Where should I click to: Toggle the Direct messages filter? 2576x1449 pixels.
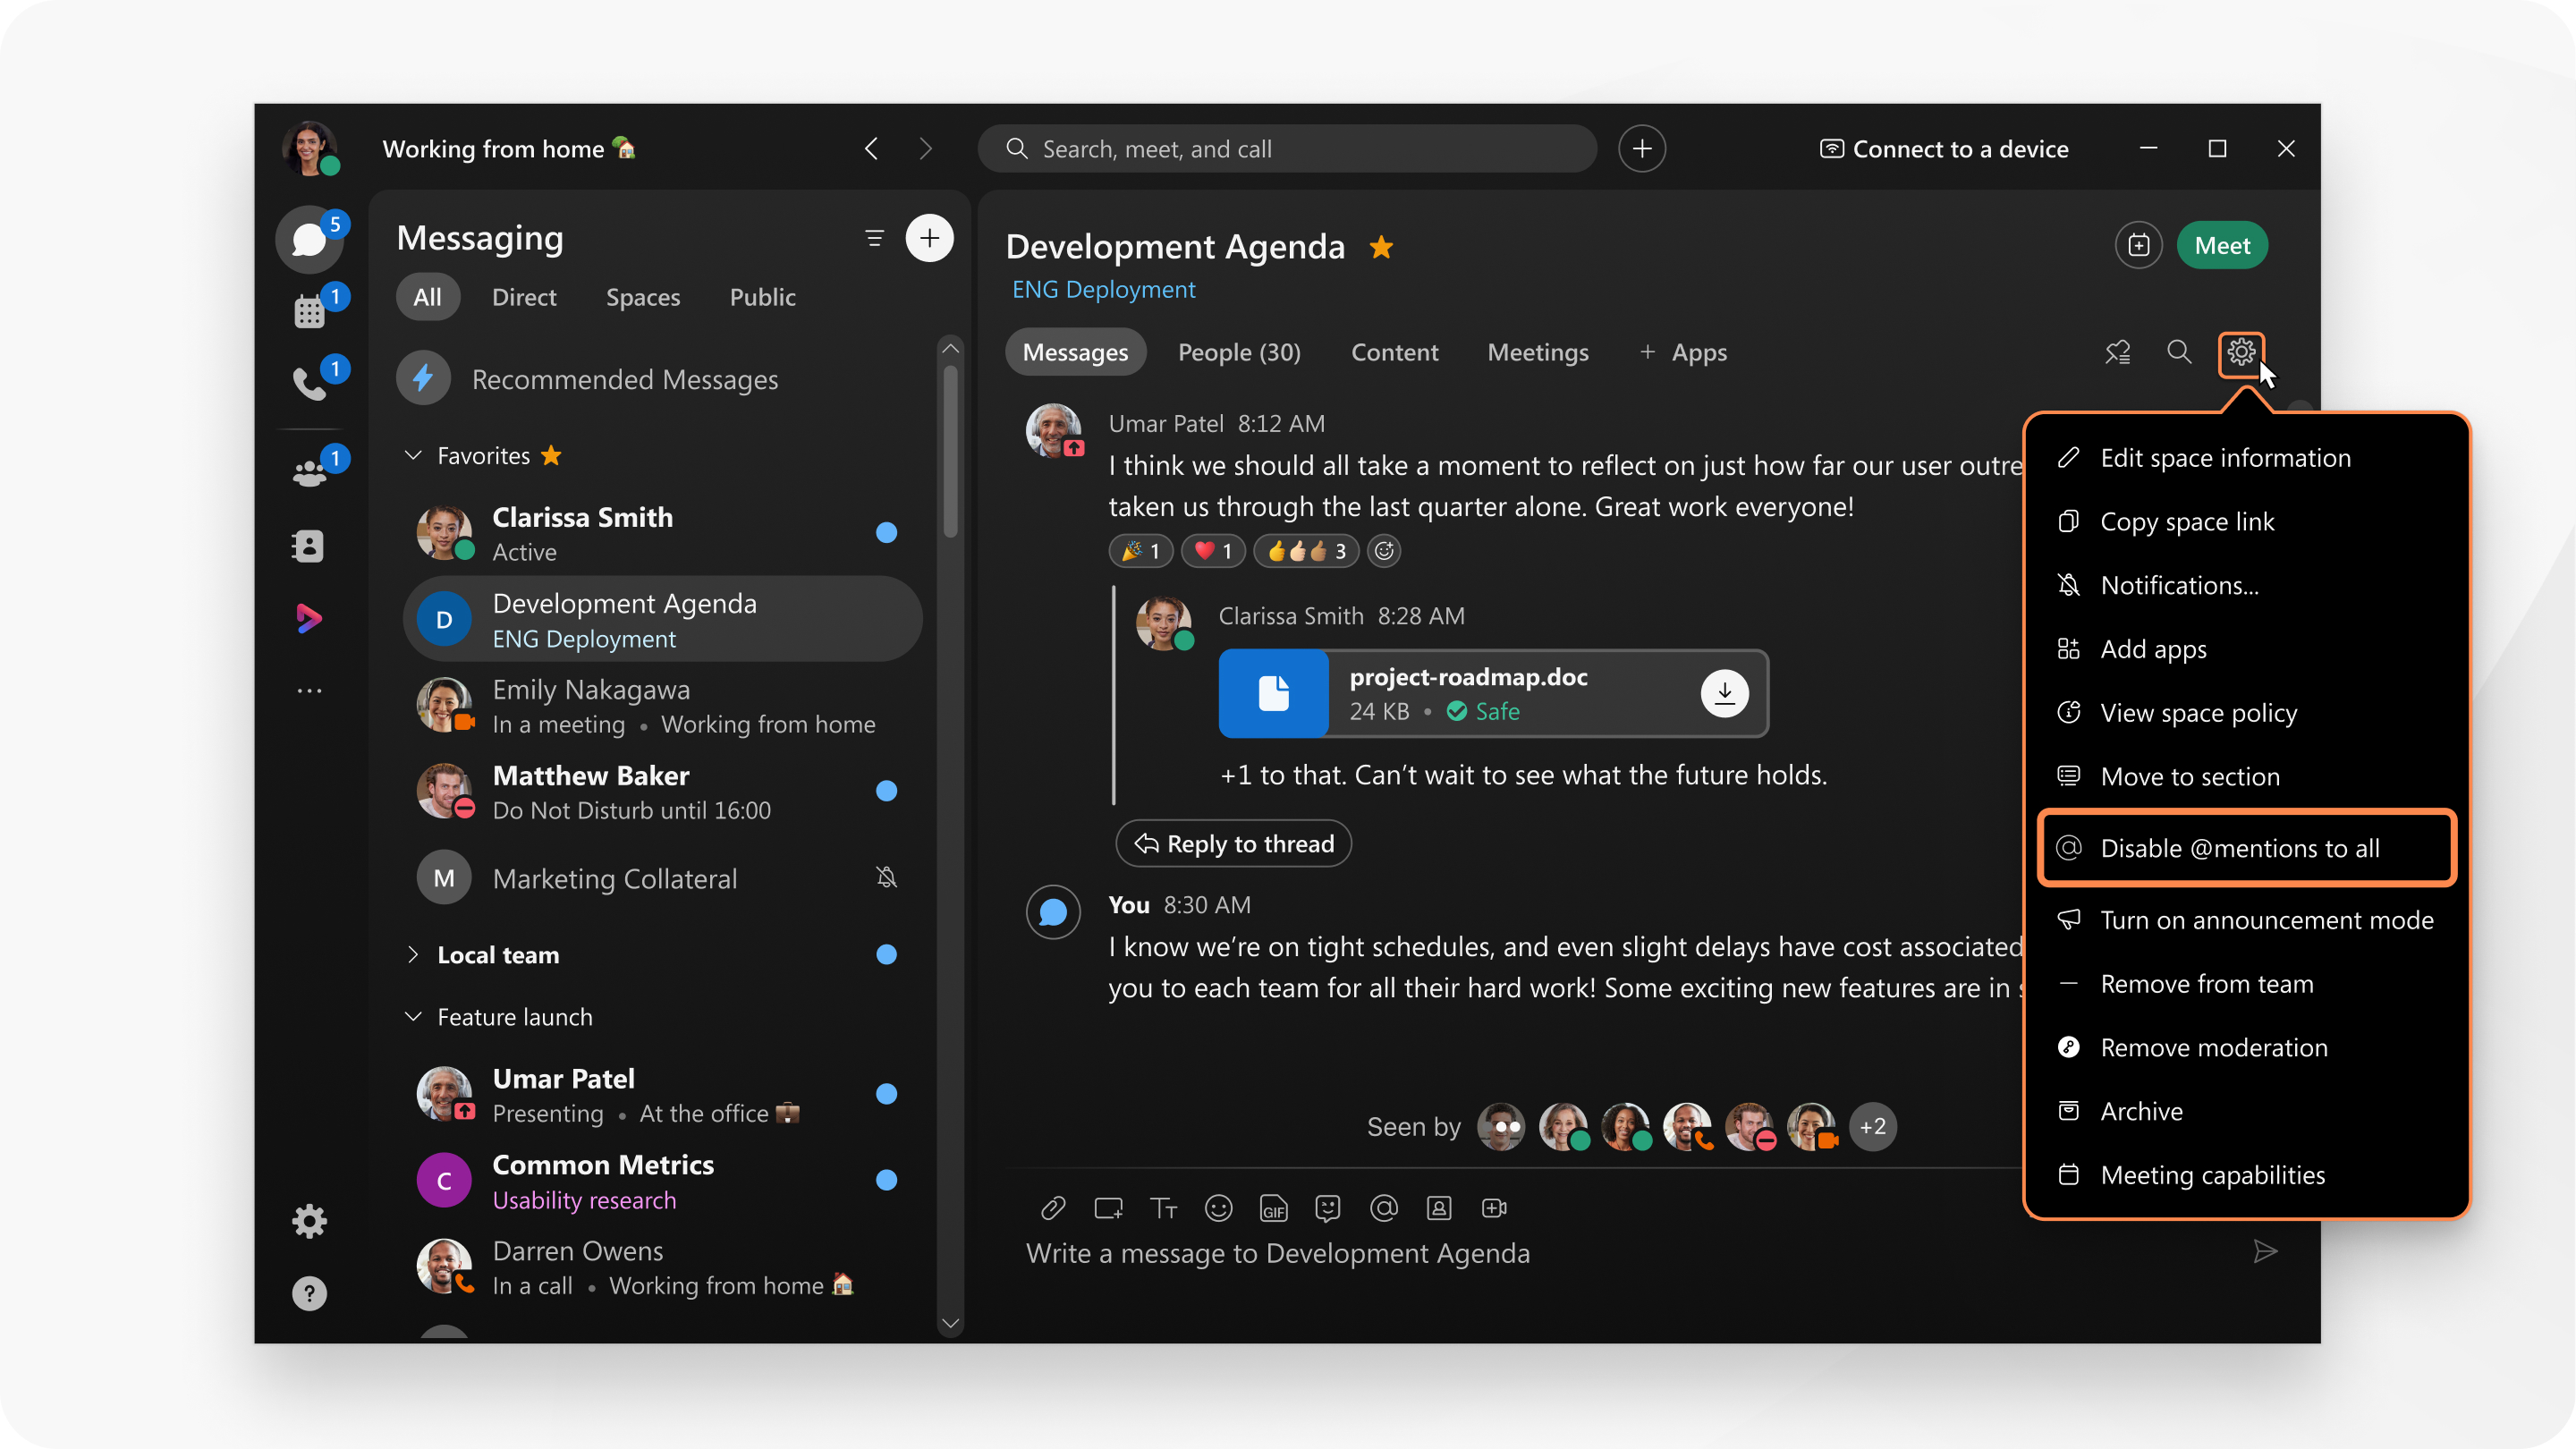523,295
